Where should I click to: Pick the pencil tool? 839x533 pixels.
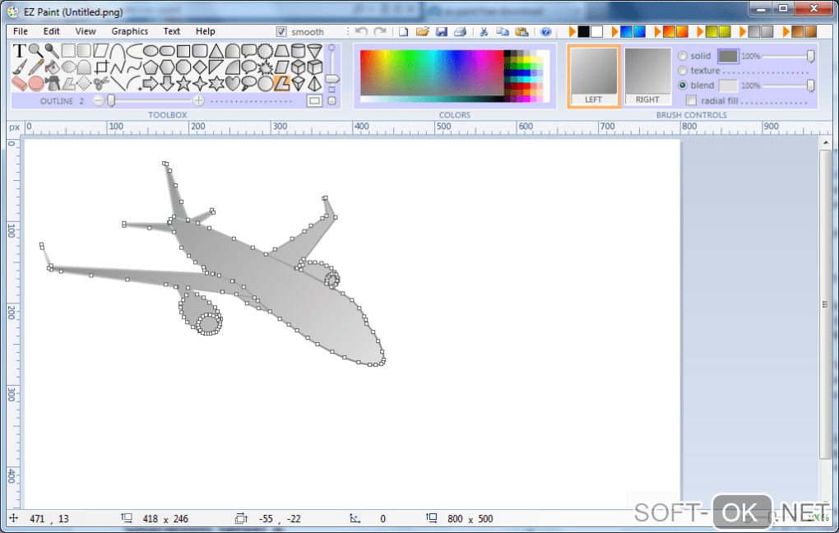[x=36, y=67]
